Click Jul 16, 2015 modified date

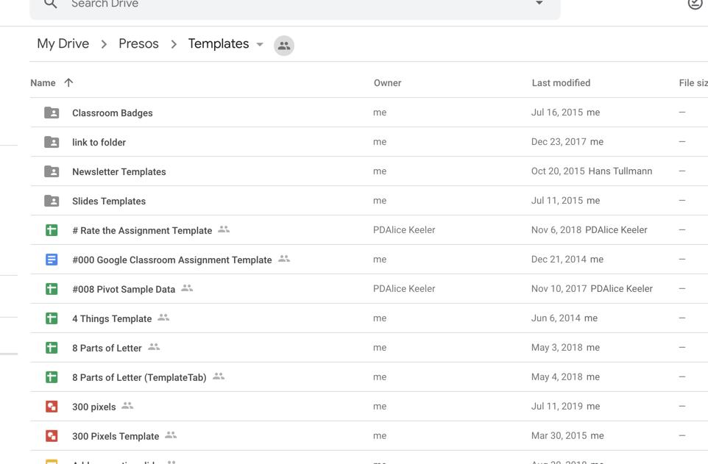(556, 113)
